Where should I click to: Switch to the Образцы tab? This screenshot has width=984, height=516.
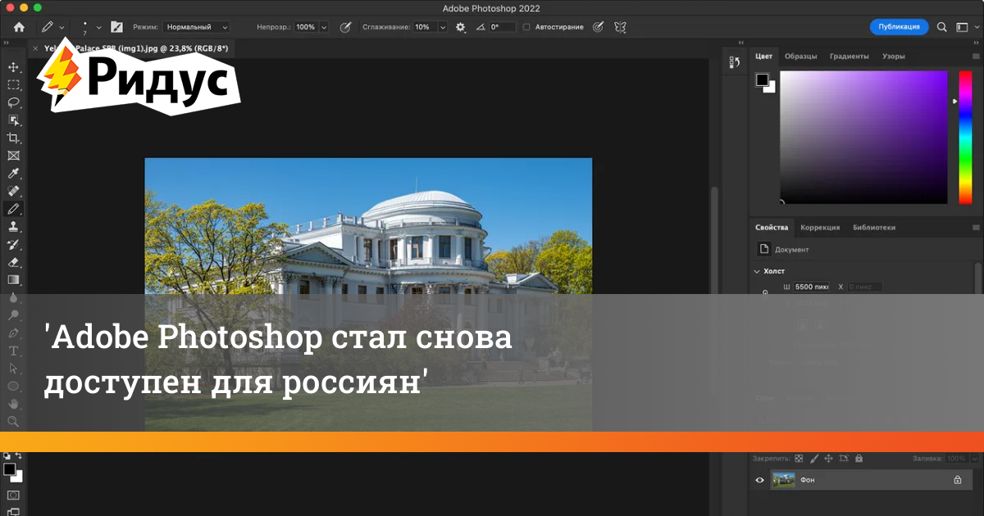800,57
